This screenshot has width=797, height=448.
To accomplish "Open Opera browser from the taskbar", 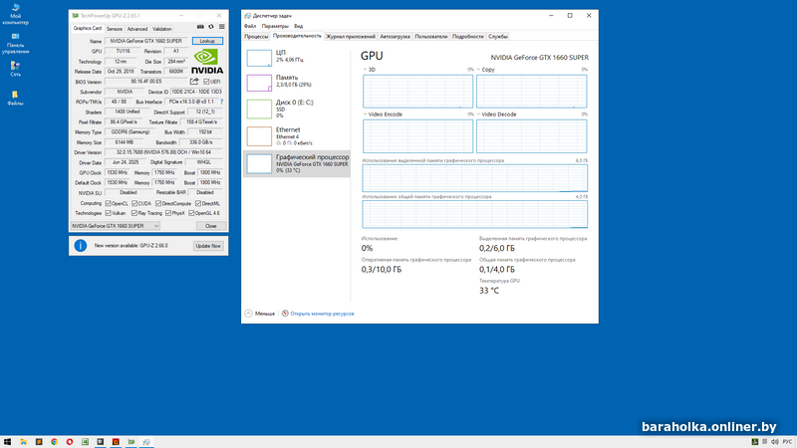I will 70,442.
